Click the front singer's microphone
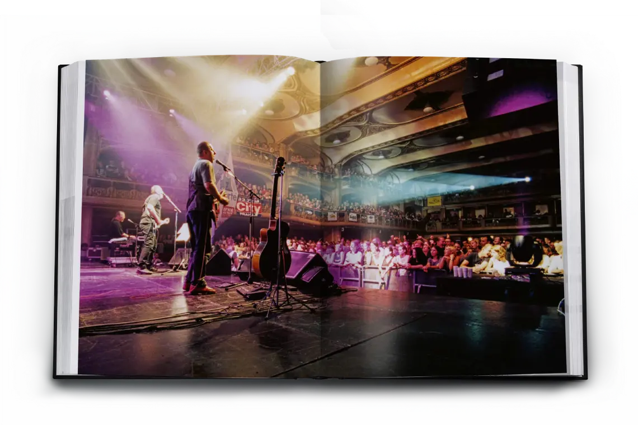Viewport: 638px width, 425px height. pos(222,164)
